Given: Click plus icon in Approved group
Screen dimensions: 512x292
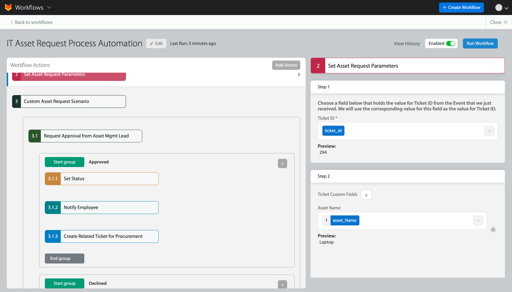Looking at the screenshot, I should pos(282,163).
